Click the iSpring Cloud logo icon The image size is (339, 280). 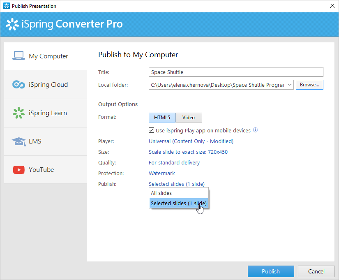(x=18, y=84)
